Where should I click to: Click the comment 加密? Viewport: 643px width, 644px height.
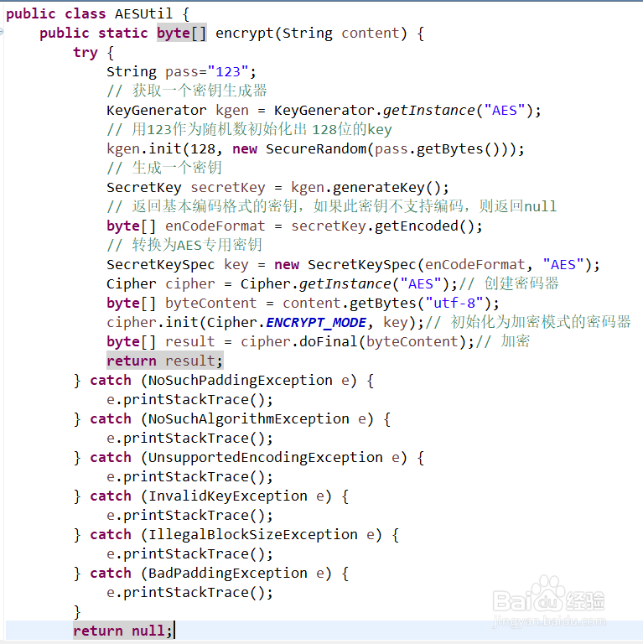tap(502, 341)
